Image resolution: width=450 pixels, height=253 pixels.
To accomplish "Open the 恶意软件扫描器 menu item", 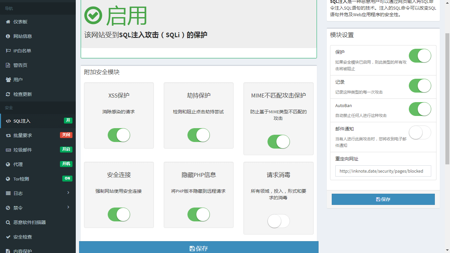I will click(38, 222).
